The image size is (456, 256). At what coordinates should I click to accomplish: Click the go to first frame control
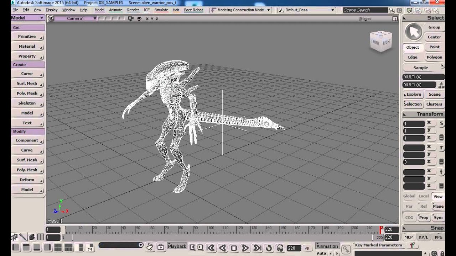[211, 248]
